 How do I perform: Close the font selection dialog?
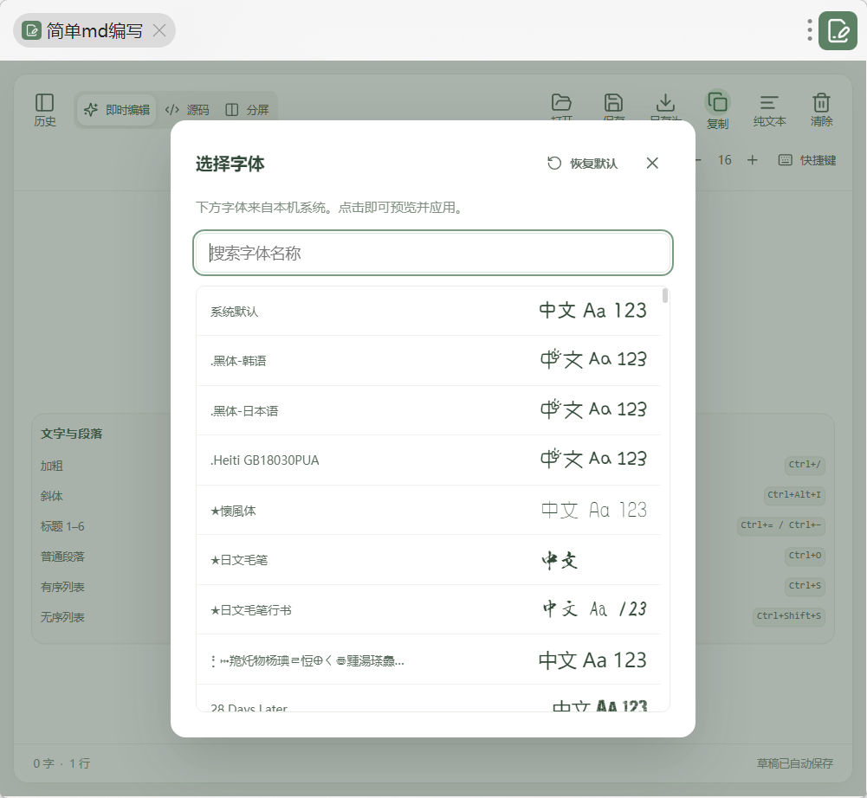tap(652, 163)
